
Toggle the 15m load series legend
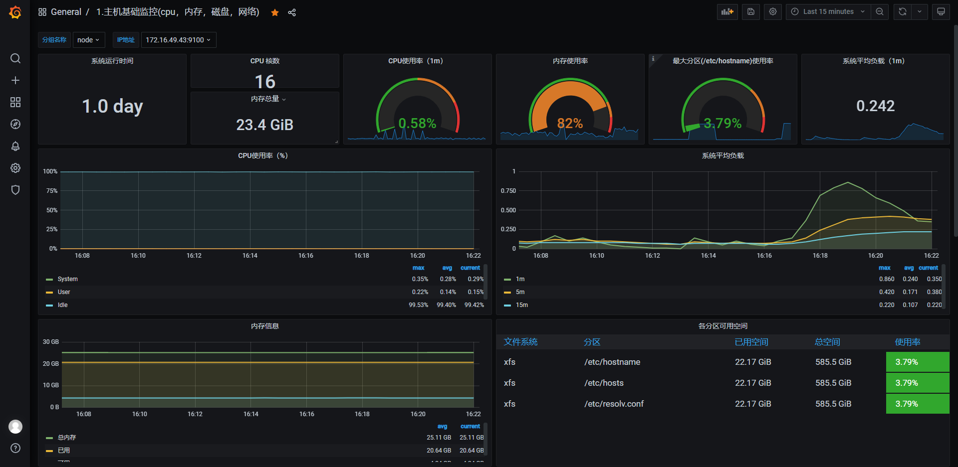click(522, 305)
